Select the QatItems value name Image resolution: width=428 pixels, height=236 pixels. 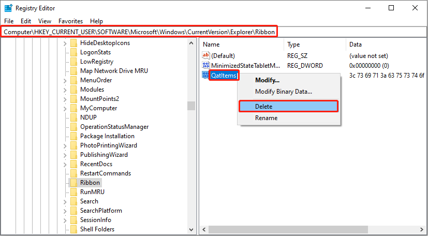(x=224, y=75)
